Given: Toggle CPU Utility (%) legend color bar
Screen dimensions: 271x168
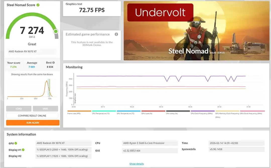Looking at the screenshot, I should tap(178, 111).
